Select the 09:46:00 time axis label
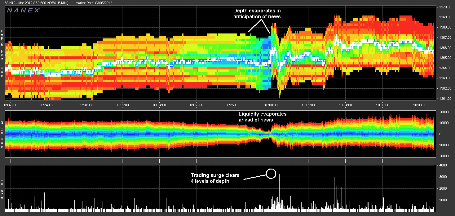Screen dimensions: 455x216 [x=11, y=105]
